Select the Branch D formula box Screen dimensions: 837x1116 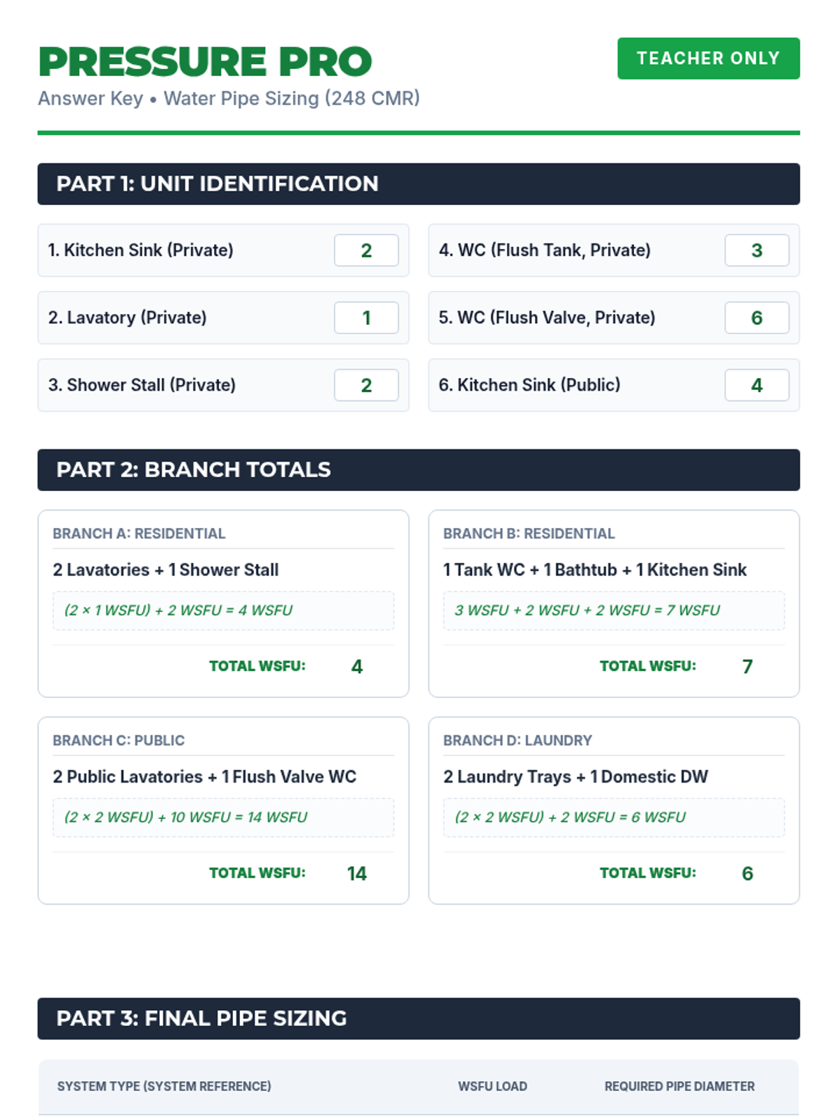click(614, 817)
